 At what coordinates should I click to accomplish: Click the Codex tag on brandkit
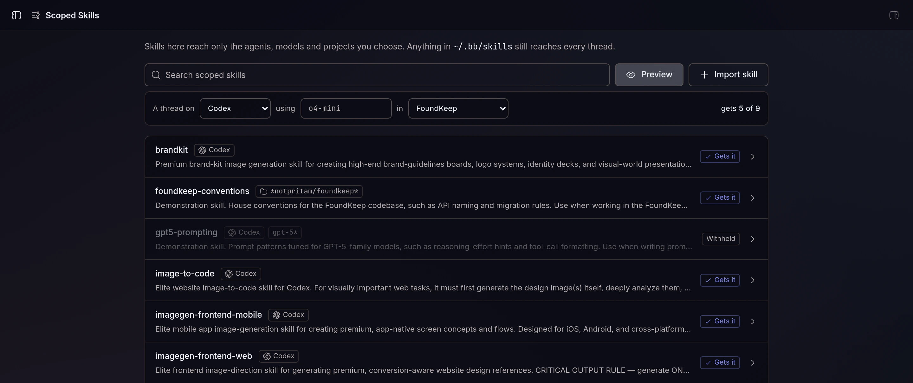(x=214, y=150)
